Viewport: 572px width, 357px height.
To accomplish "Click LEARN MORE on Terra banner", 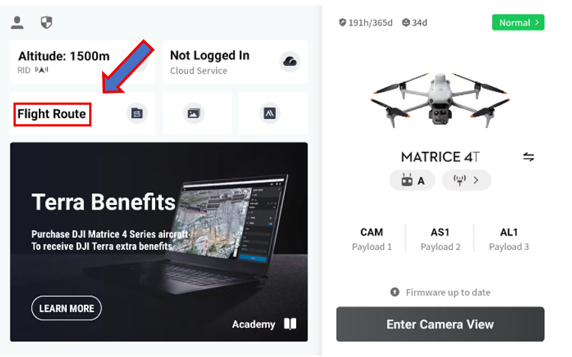I will coord(67,308).
